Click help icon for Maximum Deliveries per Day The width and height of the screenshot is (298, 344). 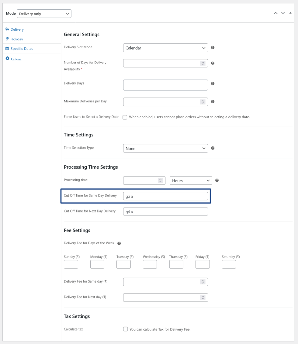213,101
